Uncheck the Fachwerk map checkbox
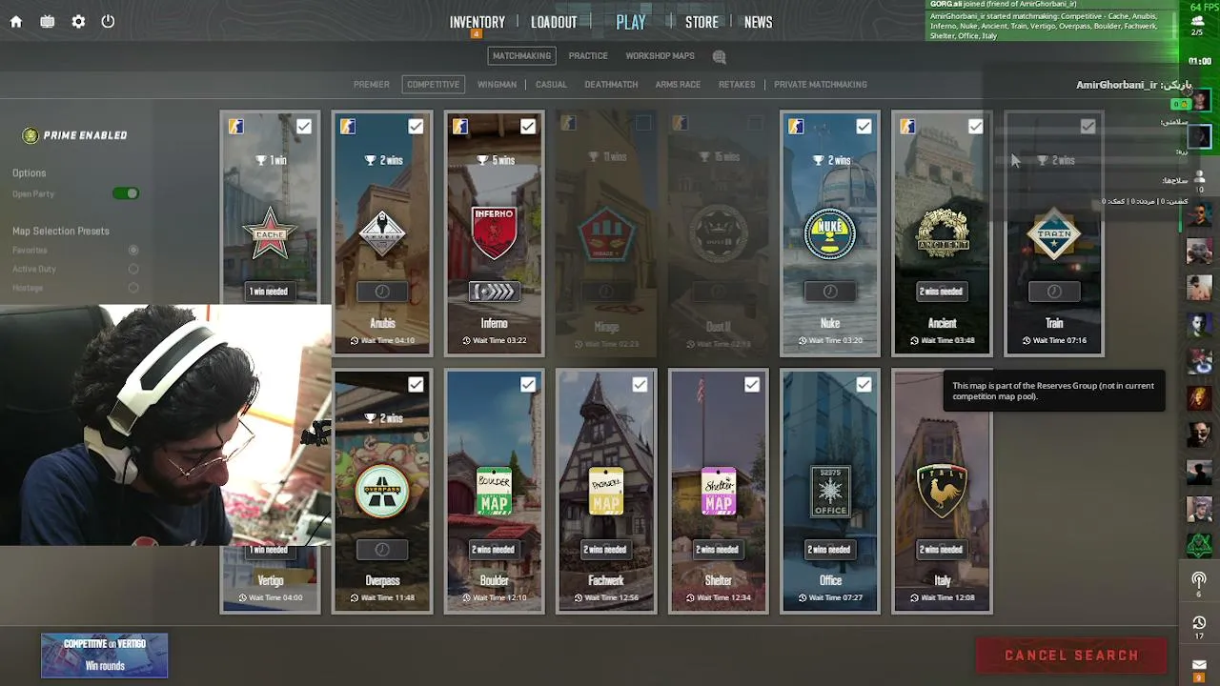This screenshot has height=686, width=1220. click(640, 385)
